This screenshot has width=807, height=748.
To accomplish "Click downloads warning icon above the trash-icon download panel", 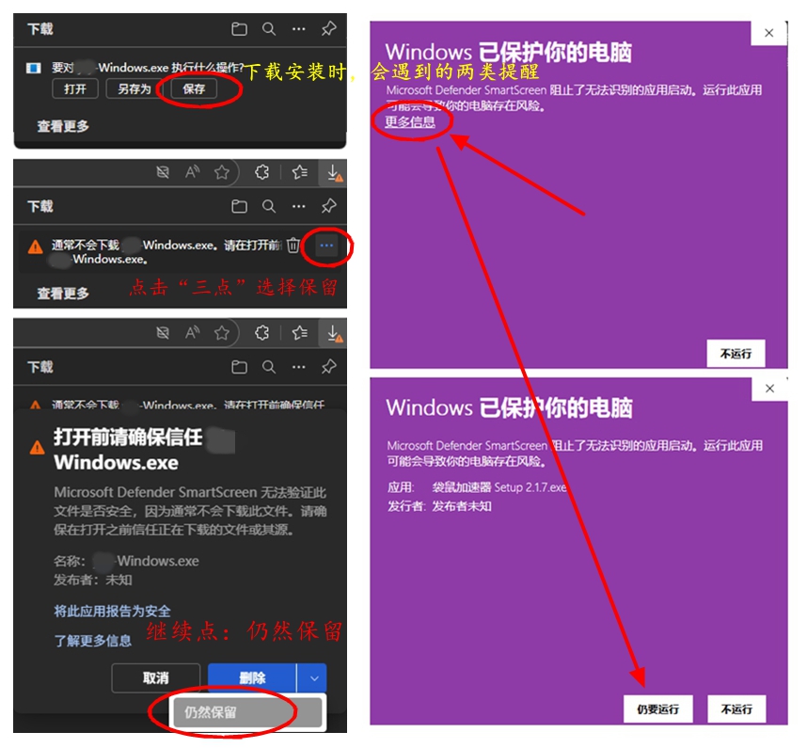I will click(x=334, y=172).
